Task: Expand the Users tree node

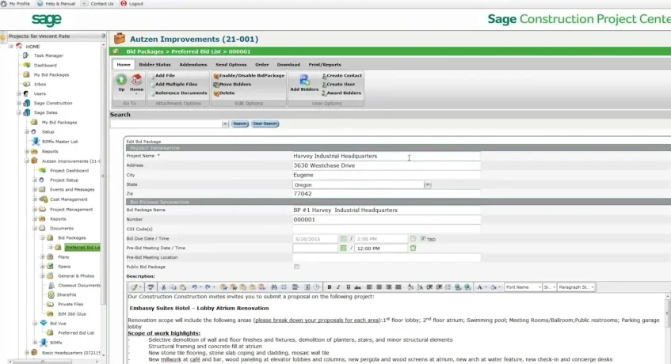Action: point(18,93)
